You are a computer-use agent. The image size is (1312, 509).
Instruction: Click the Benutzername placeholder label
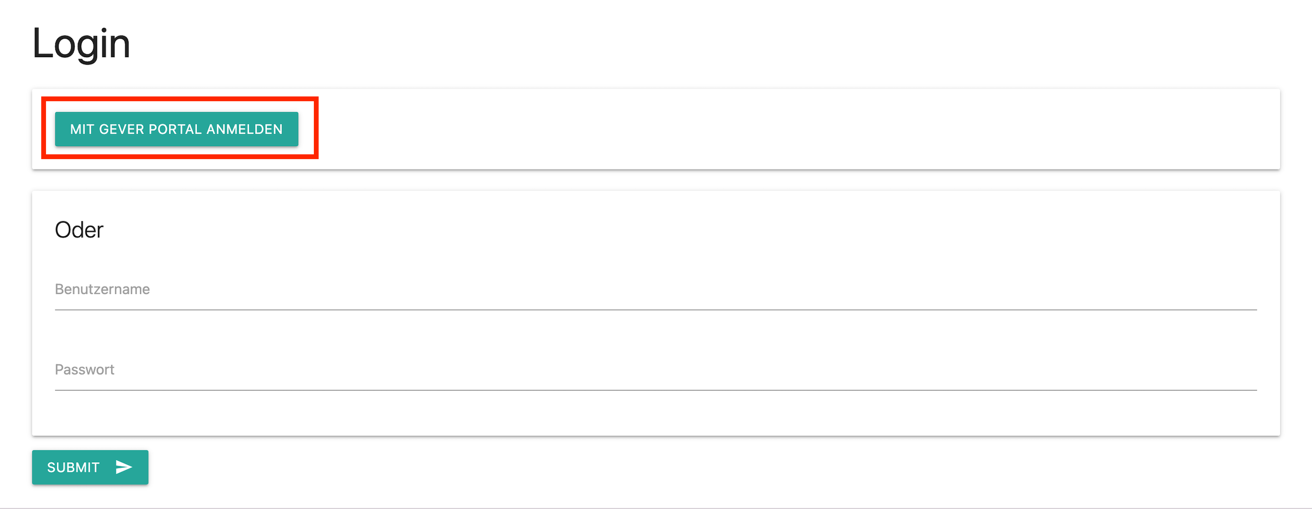pyautogui.click(x=102, y=289)
